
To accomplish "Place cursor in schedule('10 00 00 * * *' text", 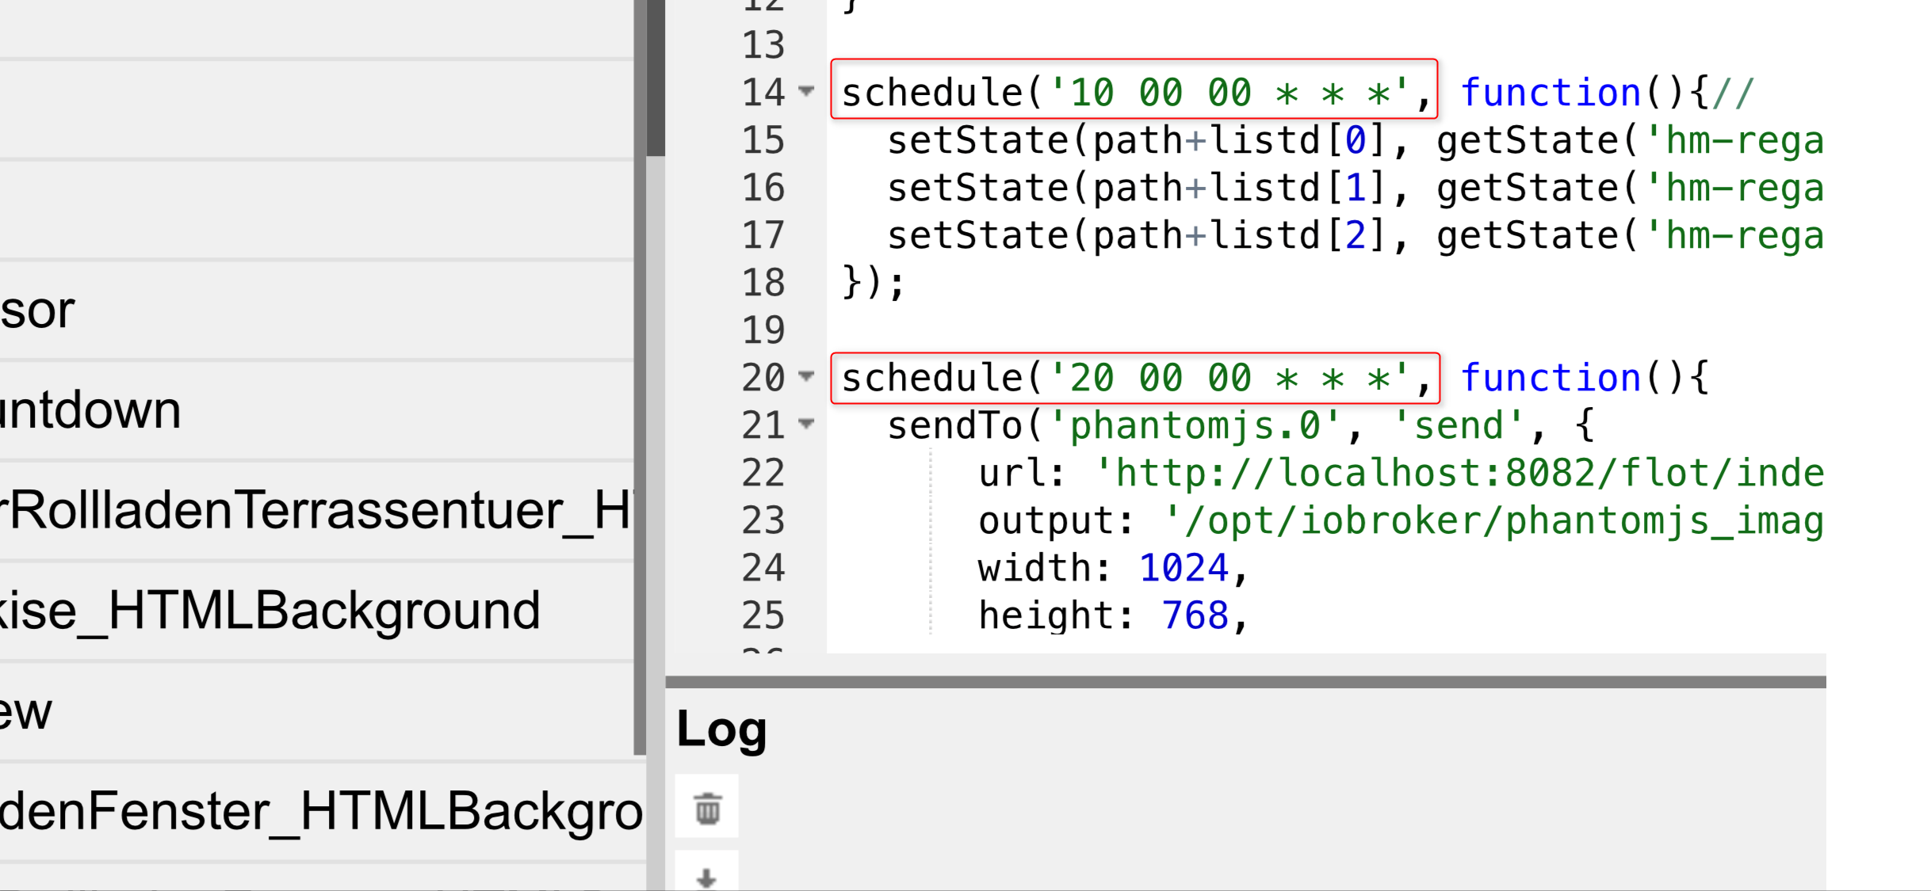I will [x=1134, y=91].
